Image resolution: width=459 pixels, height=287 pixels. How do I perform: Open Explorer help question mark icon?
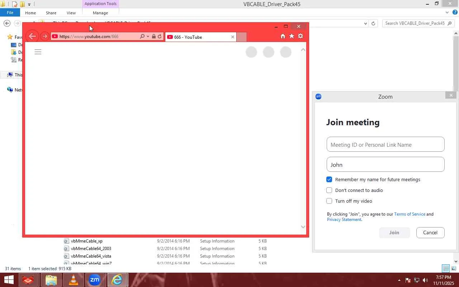455,13
